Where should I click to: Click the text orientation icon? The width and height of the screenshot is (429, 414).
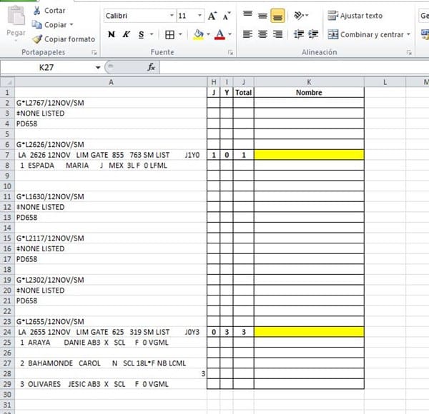[x=299, y=16]
